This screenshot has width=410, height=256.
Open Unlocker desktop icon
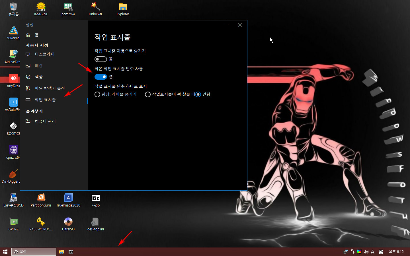[x=96, y=9]
